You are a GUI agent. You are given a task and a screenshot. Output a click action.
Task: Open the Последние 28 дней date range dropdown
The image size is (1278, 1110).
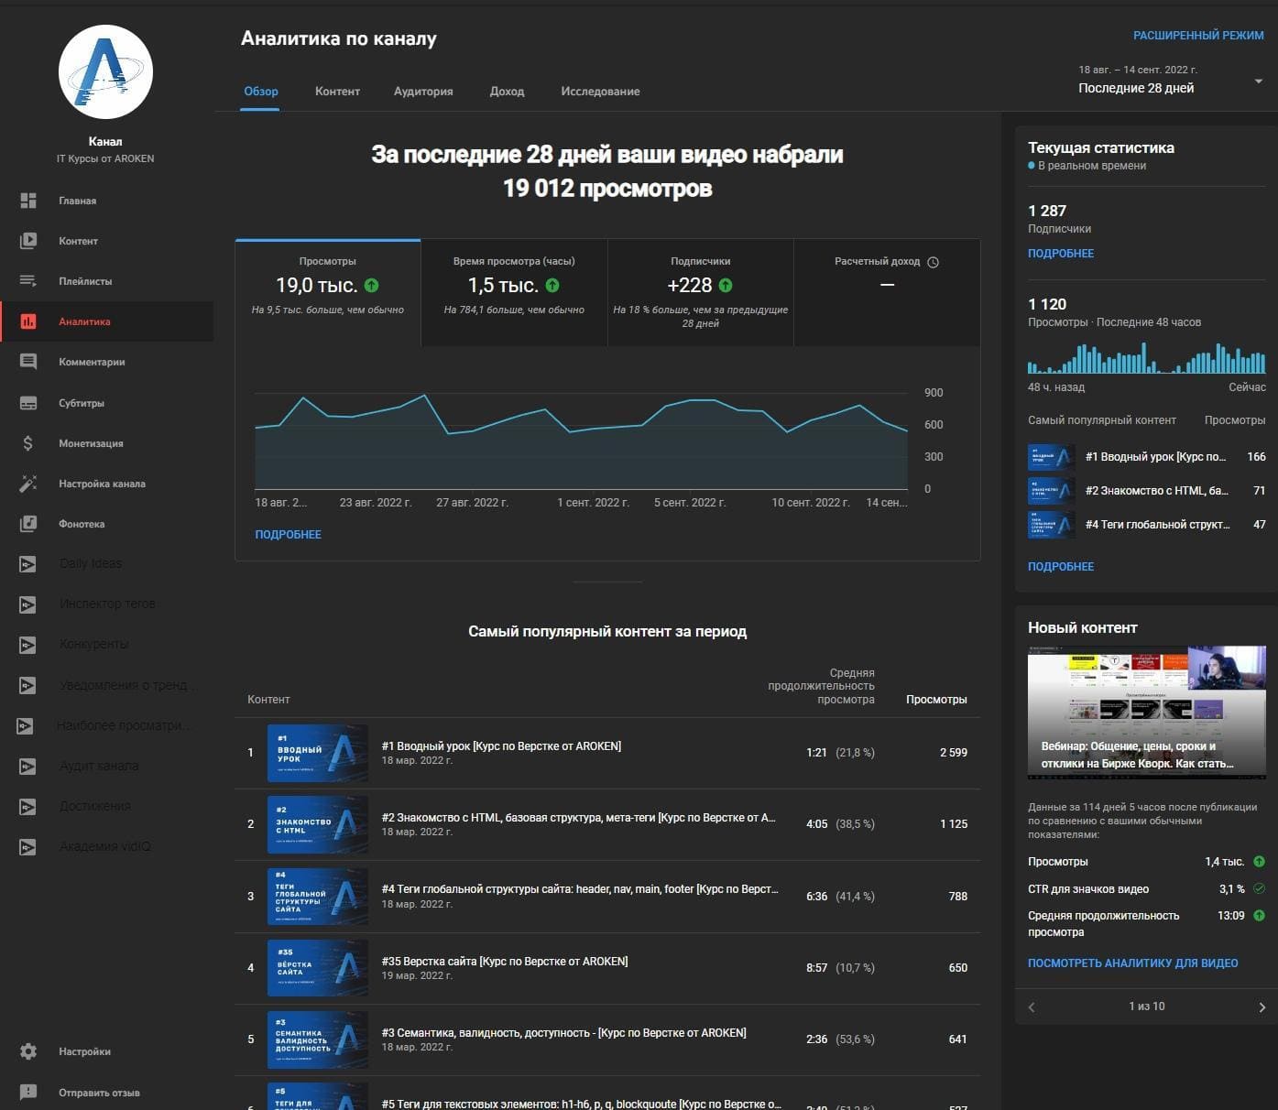pyautogui.click(x=1171, y=81)
